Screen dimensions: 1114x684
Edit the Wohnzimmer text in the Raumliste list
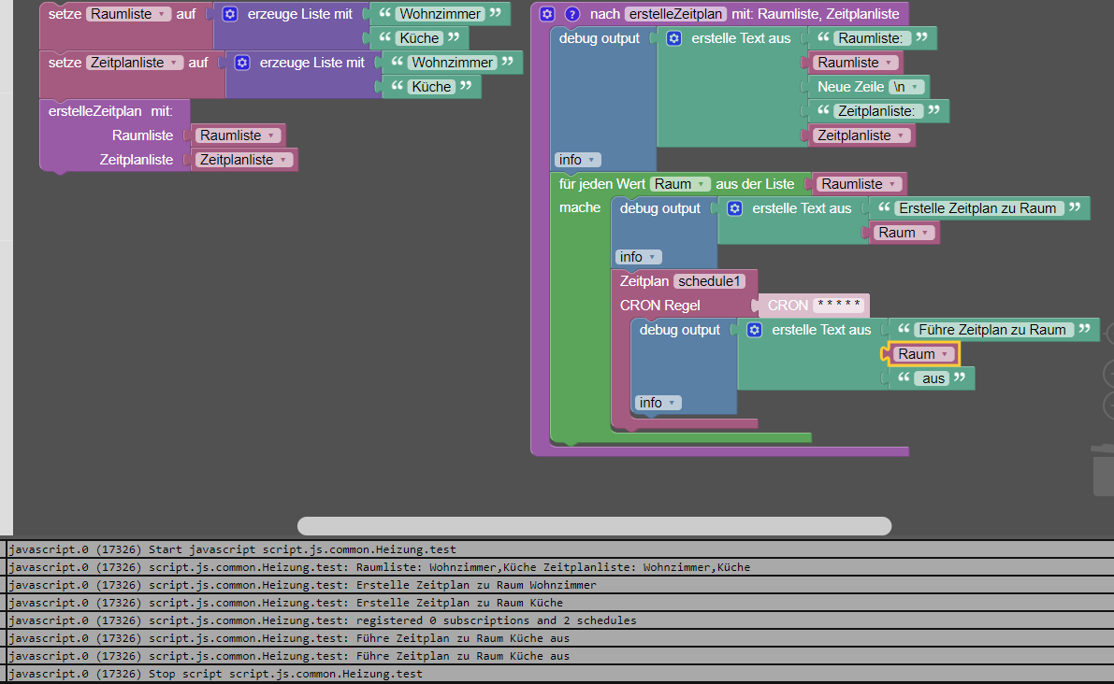click(x=440, y=14)
